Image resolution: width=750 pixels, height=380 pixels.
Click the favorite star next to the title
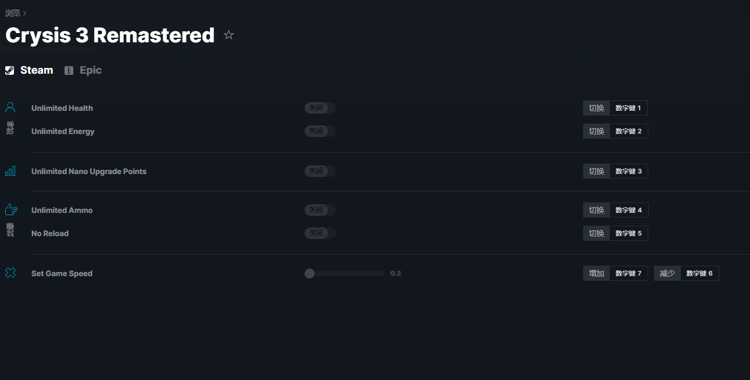coord(228,35)
